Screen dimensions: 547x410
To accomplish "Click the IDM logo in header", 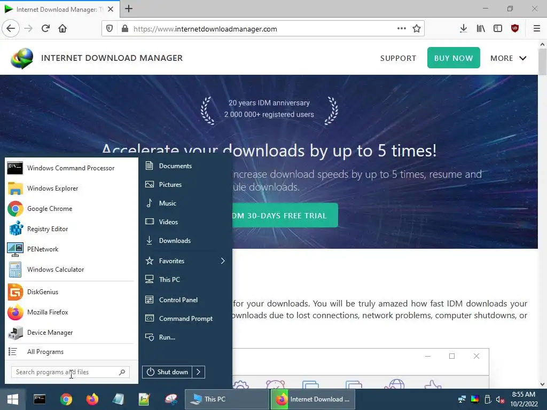I will coord(21,58).
